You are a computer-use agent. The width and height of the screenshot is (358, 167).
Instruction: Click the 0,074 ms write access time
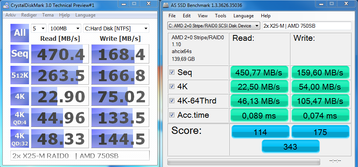320,115
